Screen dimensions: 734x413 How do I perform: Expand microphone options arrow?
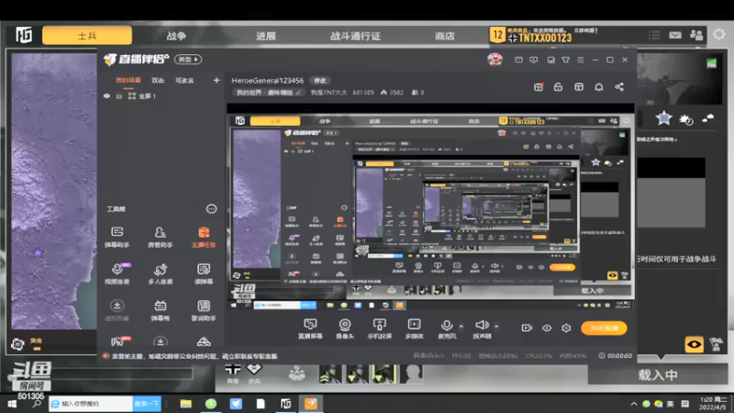(462, 327)
